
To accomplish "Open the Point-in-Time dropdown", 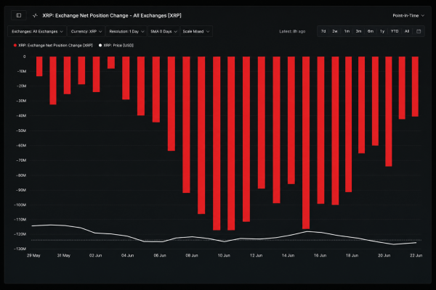I will click(408, 15).
